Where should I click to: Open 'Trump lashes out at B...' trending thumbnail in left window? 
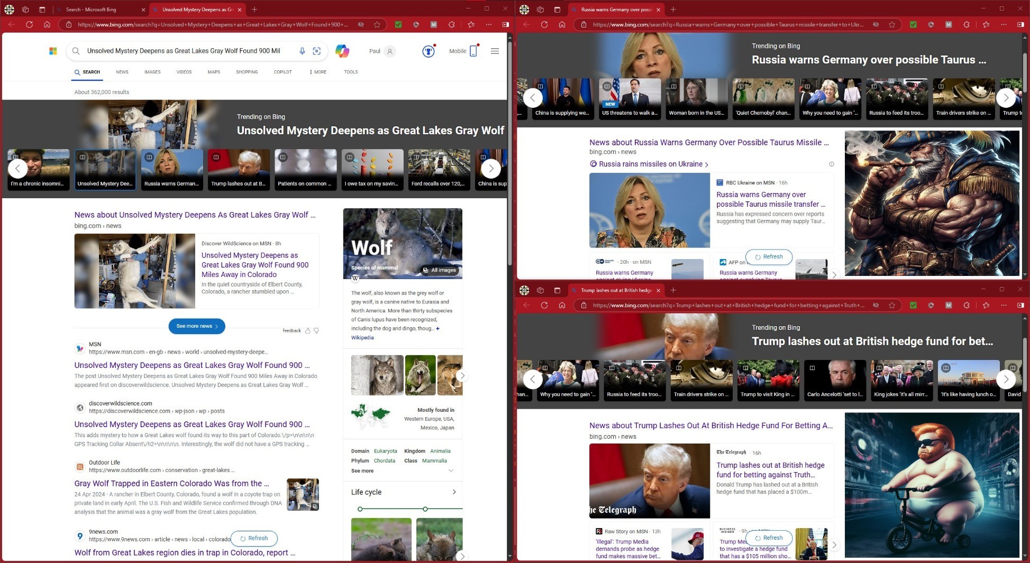click(x=239, y=169)
